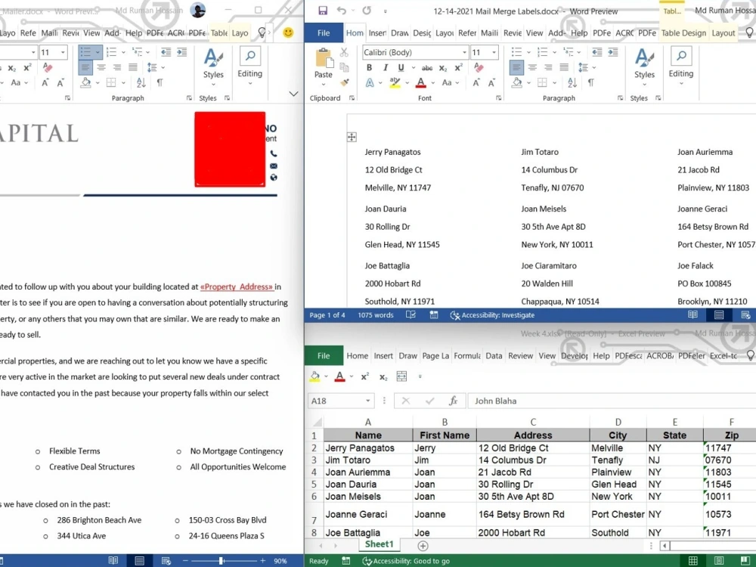756x567 pixels.
Task: Open File tab in Labels Word window
Action: point(324,33)
